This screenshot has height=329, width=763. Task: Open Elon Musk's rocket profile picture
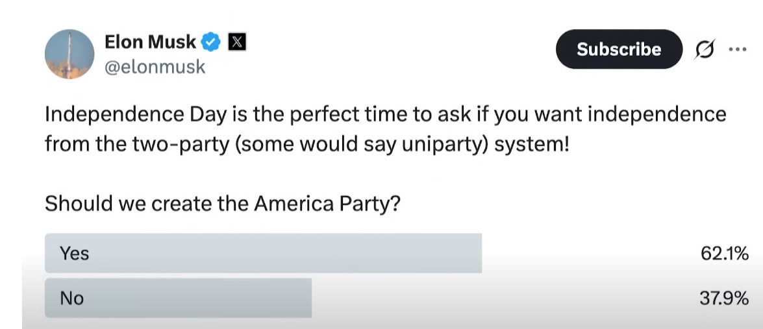pyautogui.click(x=69, y=55)
